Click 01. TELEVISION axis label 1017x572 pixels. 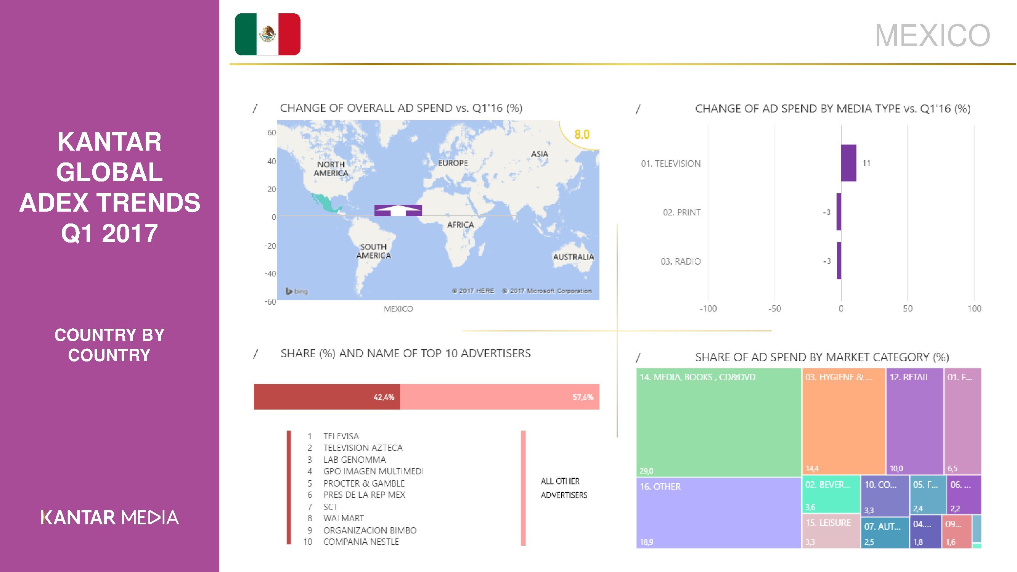click(x=671, y=163)
